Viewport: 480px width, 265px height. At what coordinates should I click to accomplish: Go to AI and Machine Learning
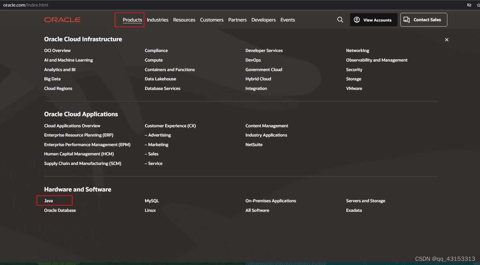click(x=68, y=60)
